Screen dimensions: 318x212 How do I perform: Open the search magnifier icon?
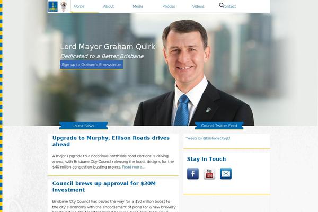click(222, 5)
